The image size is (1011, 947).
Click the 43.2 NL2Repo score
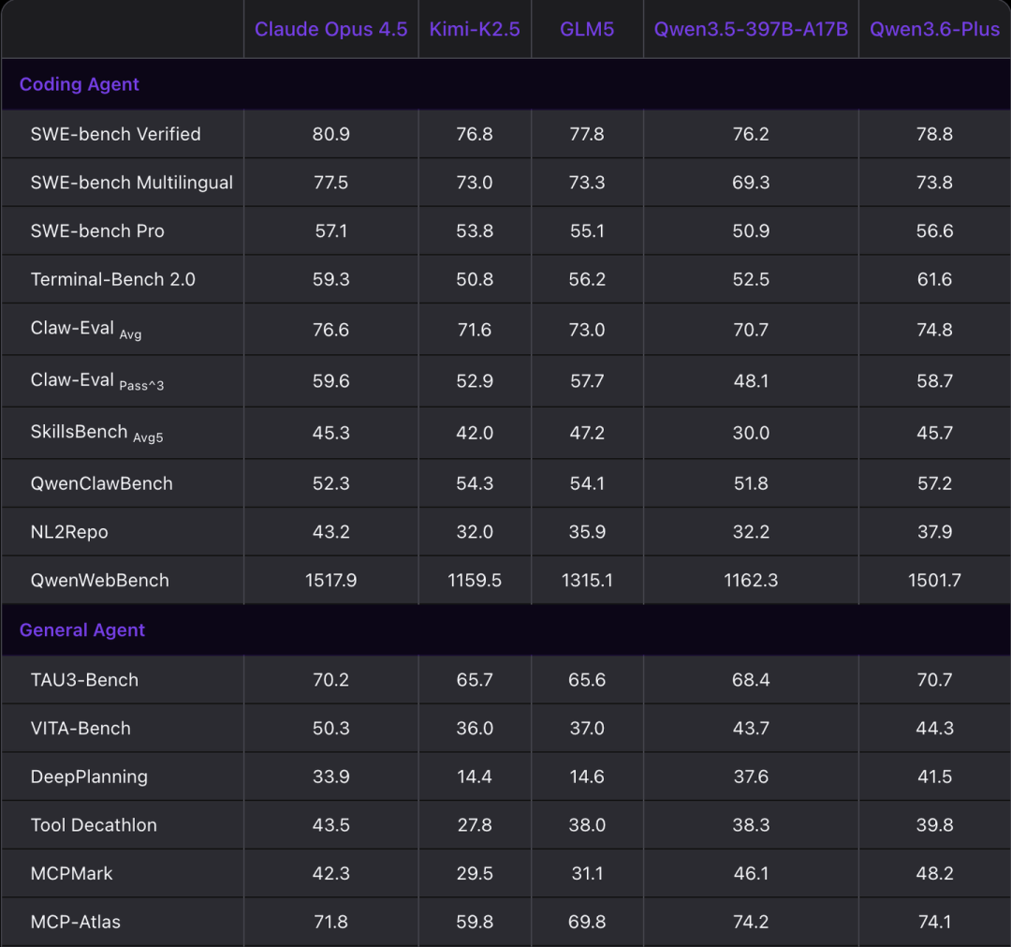330,532
